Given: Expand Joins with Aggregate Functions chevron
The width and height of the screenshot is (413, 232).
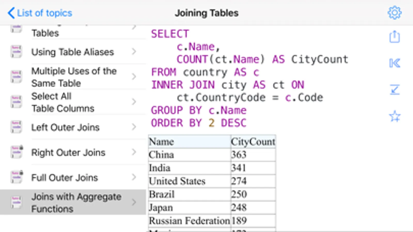Looking at the screenshot, I should coord(134,202).
